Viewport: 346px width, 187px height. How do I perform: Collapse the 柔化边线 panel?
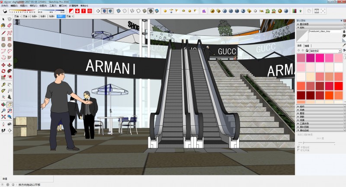pyautogui.click(x=320, y=130)
